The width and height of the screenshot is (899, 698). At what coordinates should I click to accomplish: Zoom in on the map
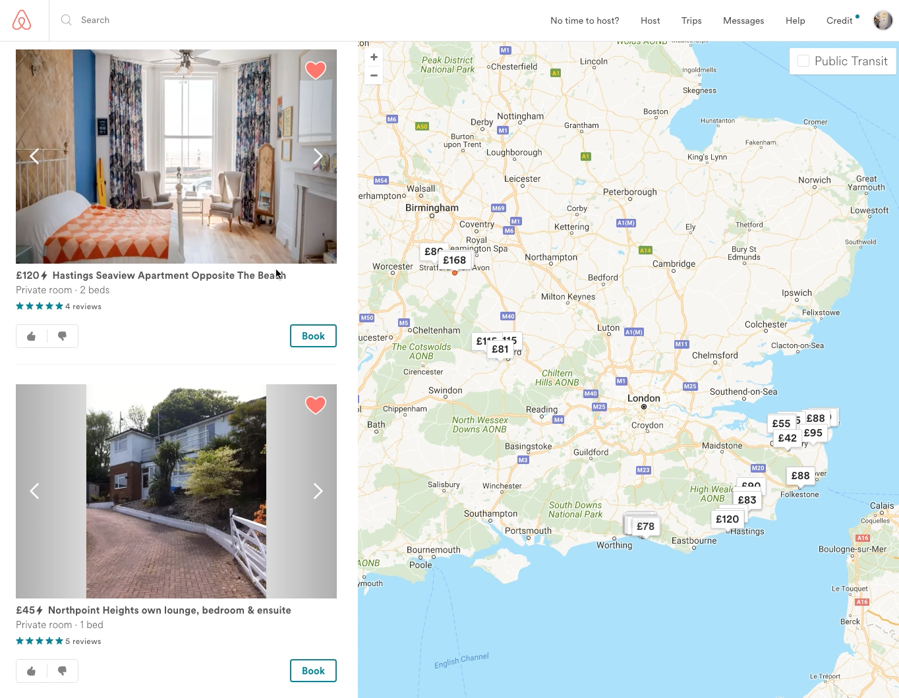click(374, 57)
